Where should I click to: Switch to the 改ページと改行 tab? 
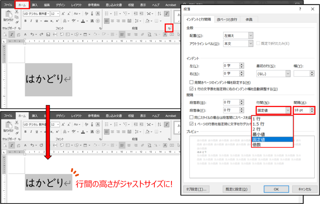227,20
